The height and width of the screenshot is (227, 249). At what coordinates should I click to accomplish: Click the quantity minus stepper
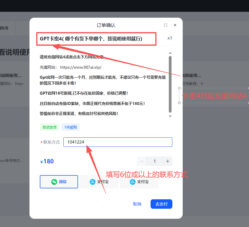coord(142,161)
